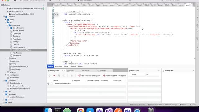Click New Function Breakpoint button

pos(90,76)
